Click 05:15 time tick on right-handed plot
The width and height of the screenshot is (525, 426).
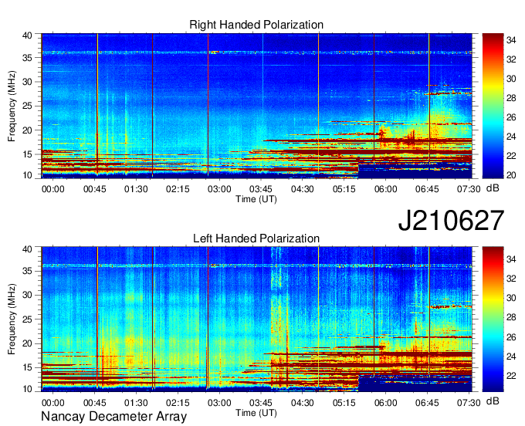344,189
